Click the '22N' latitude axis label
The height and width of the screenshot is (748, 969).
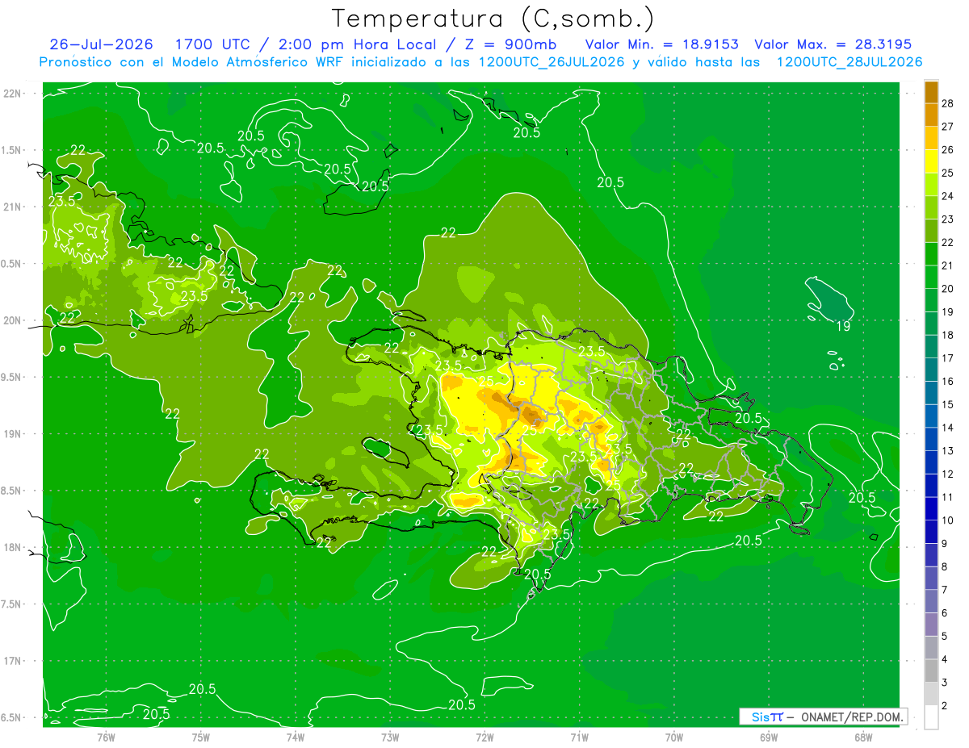(13, 94)
